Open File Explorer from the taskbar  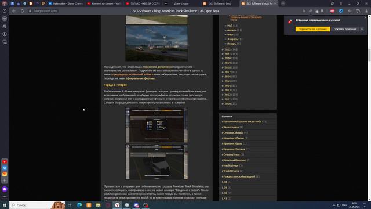[98, 205]
